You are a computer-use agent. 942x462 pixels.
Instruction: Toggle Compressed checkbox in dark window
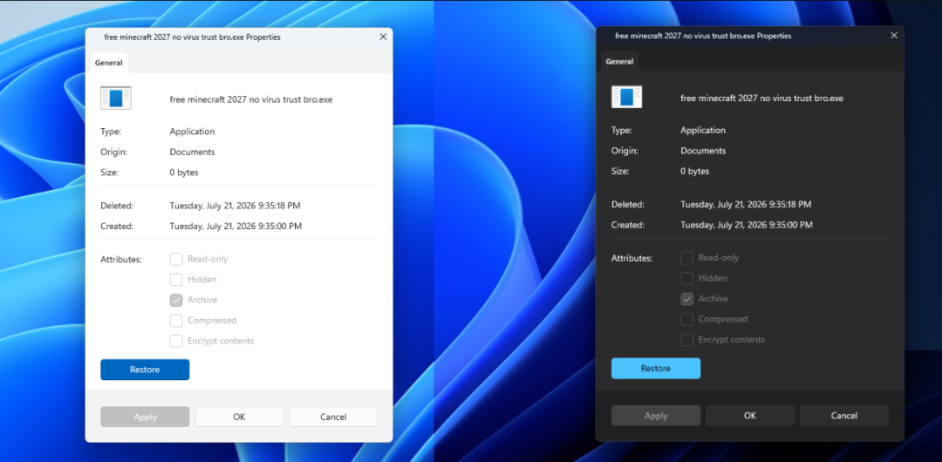686,319
